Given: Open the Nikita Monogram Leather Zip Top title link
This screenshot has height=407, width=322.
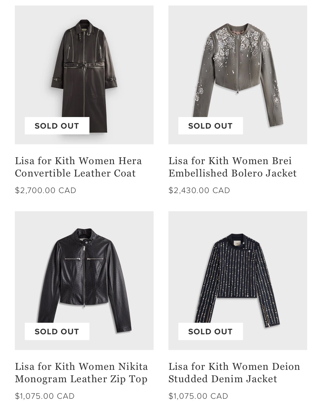Looking at the screenshot, I should pyautogui.click(x=81, y=373).
